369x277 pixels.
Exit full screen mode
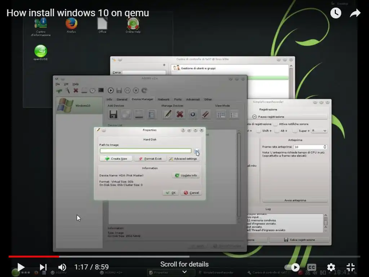click(350, 267)
